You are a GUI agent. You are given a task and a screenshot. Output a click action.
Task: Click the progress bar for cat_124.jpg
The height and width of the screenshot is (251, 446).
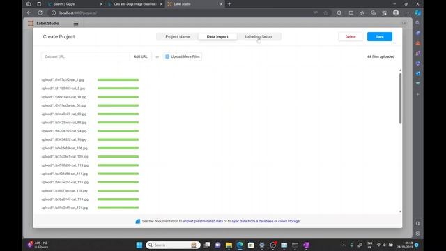[118, 208]
